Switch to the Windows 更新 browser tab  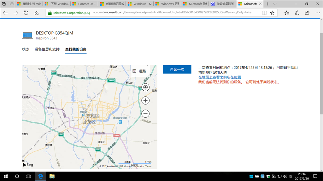(x=167, y=4)
